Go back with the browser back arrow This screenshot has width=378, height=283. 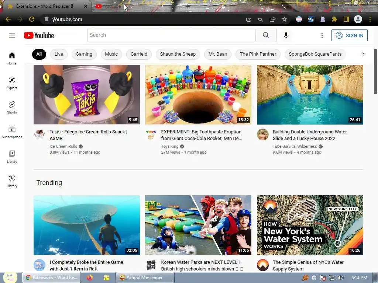click(x=8, y=19)
